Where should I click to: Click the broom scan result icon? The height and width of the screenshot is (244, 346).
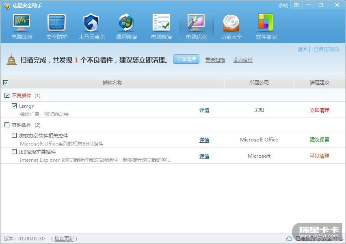pyautogui.click(x=11, y=60)
